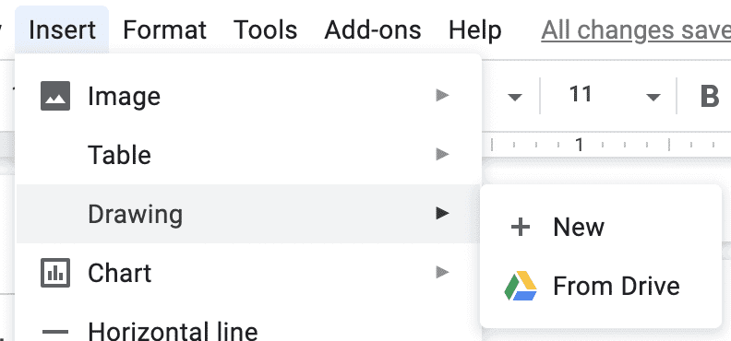This screenshot has height=341, width=731.
Task: Expand the Chart submenu arrow
Action: [442, 272]
